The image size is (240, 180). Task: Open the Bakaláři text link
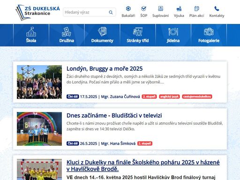128,15
